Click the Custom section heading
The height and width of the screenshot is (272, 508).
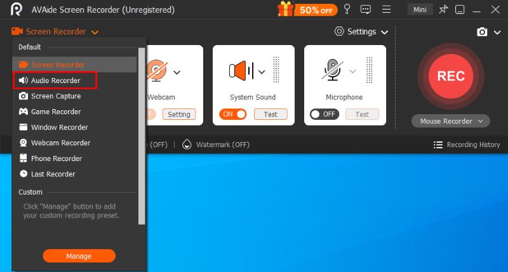(x=30, y=192)
